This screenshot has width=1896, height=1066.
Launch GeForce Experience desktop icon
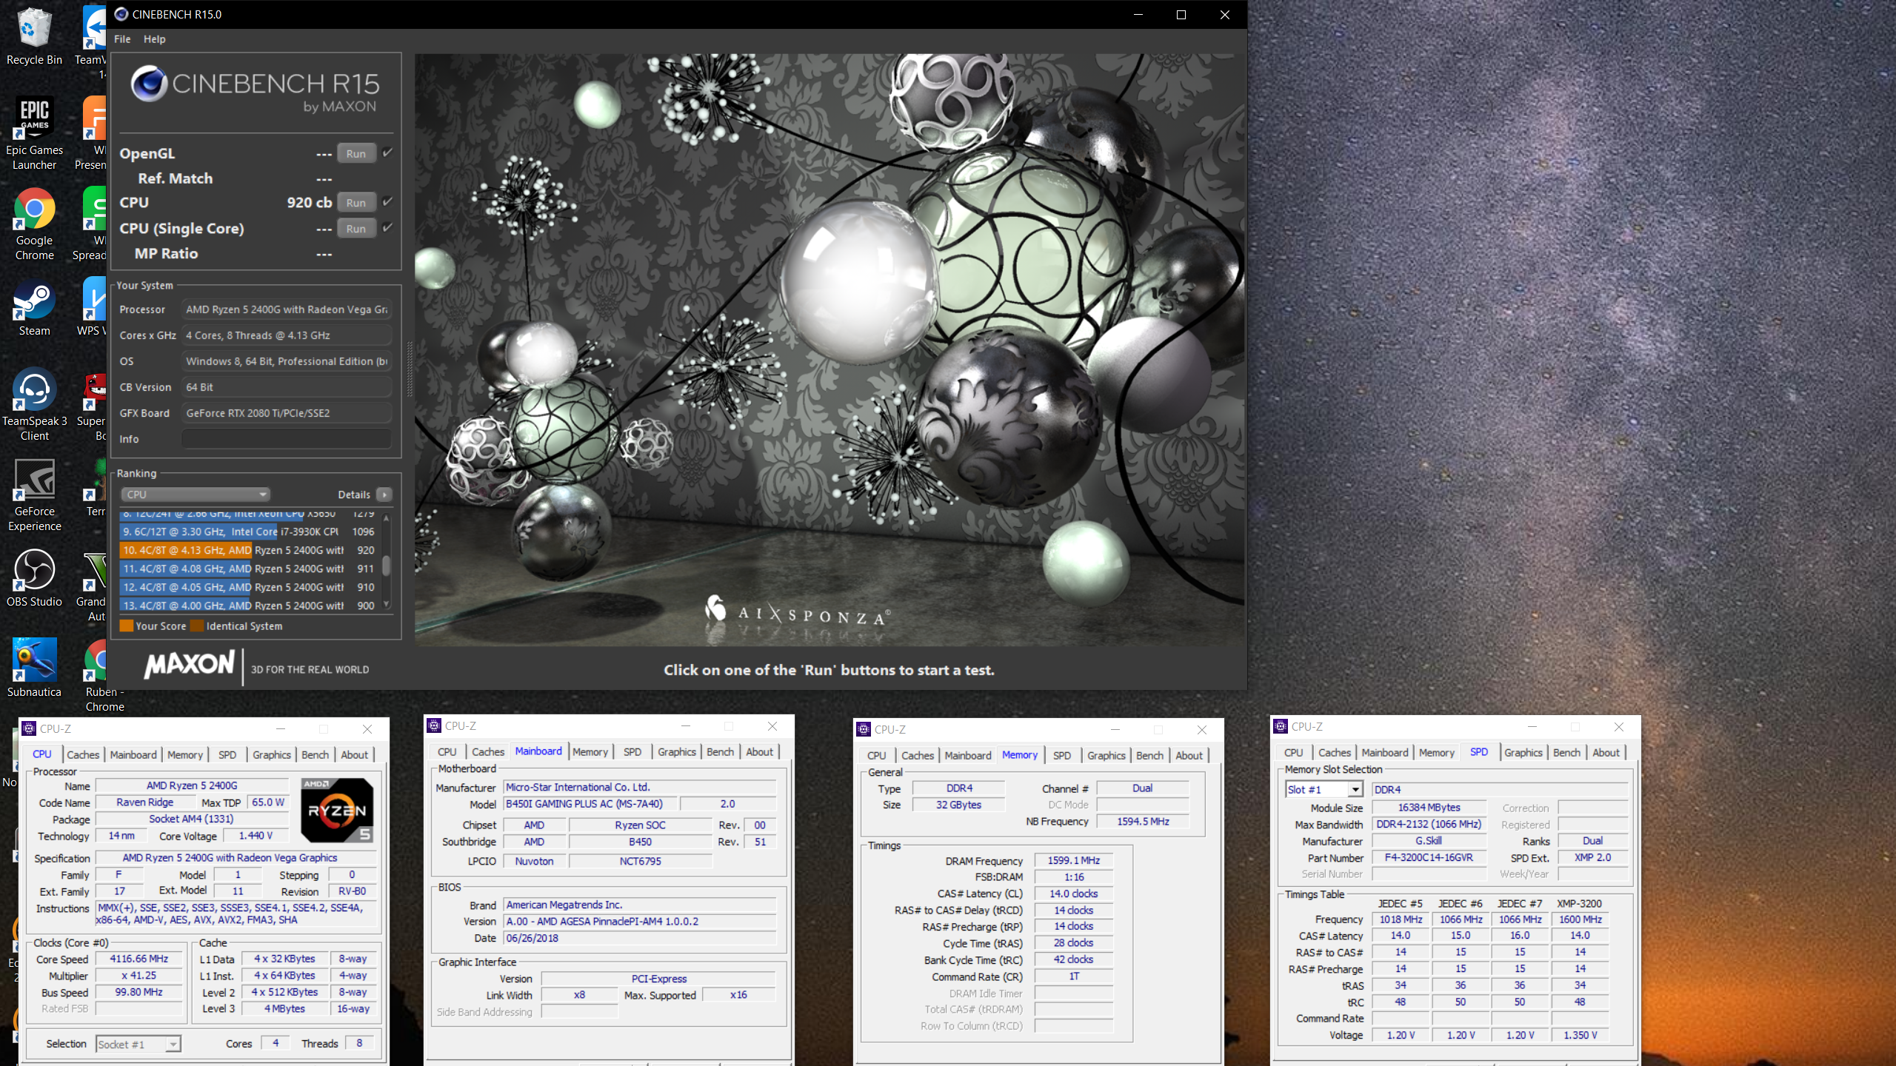coord(34,495)
